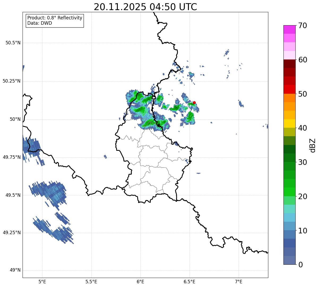
Task: Click the 49.75°N latitude label
Action: pyautogui.click(x=12, y=157)
